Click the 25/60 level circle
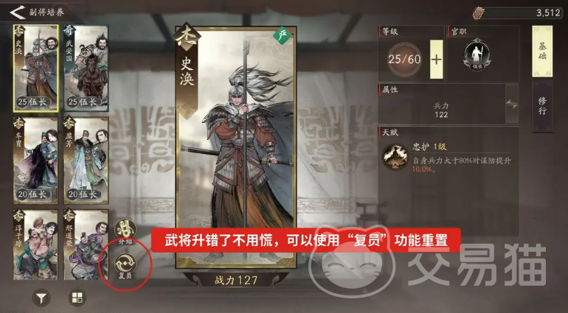 [x=404, y=60]
